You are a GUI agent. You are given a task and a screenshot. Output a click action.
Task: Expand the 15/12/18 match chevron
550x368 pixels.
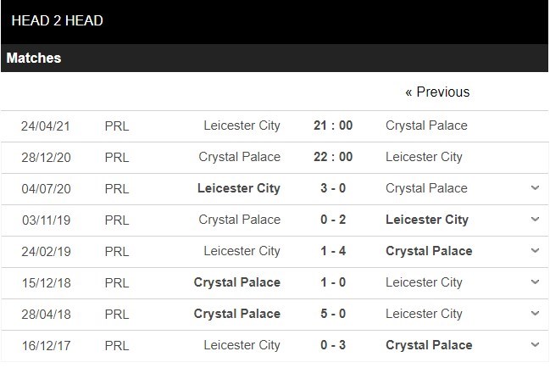pyautogui.click(x=535, y=282)
